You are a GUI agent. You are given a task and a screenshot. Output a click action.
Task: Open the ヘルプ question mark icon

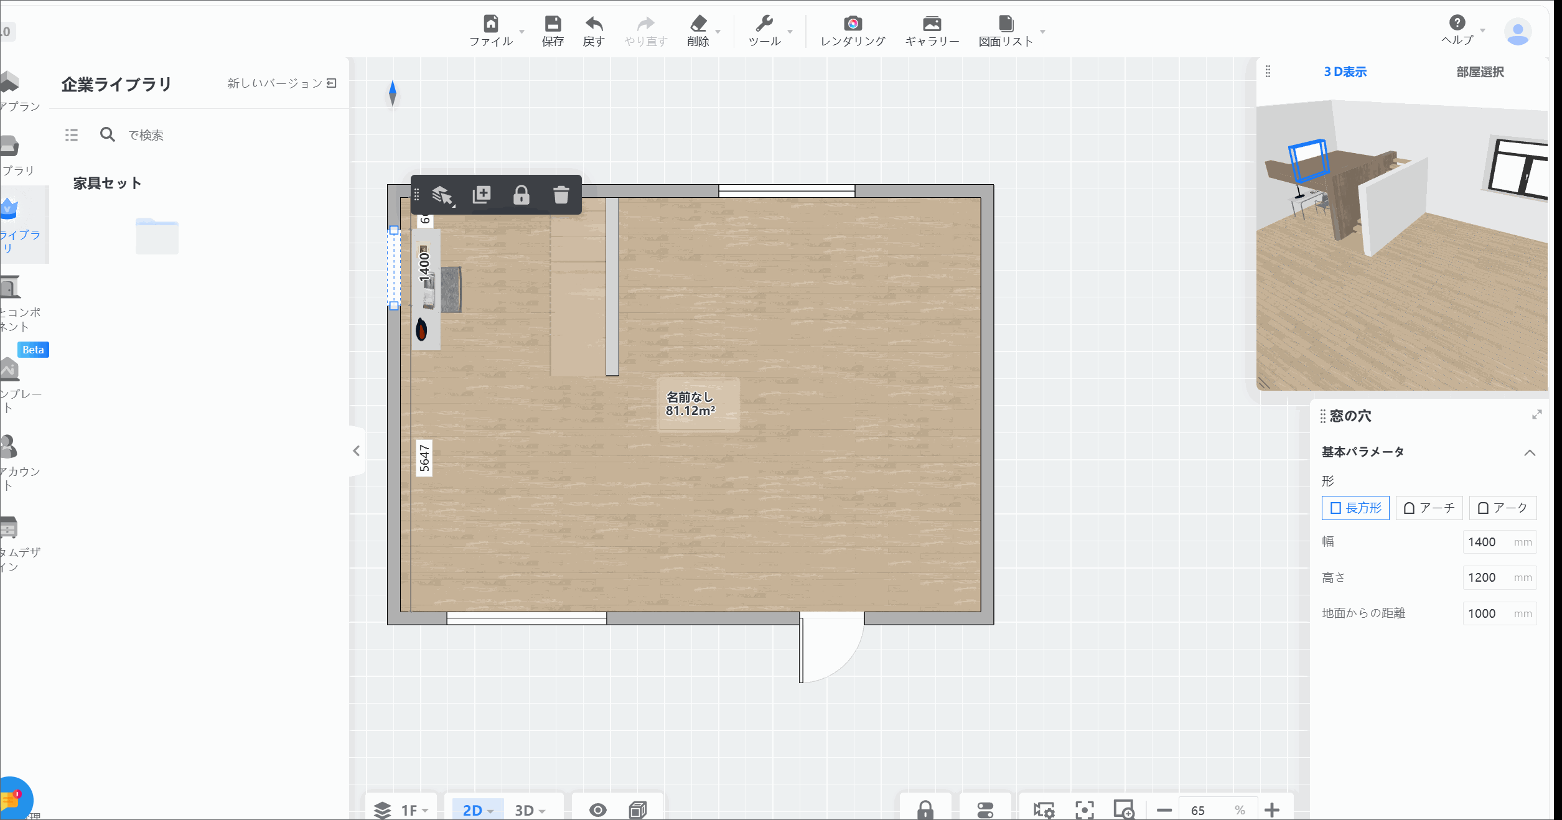(x=1457, y=22)
